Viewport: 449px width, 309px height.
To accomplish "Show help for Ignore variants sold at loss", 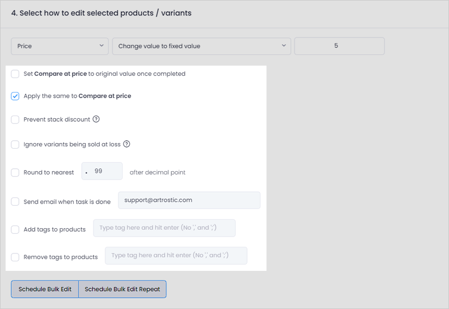I will [127, 144].
